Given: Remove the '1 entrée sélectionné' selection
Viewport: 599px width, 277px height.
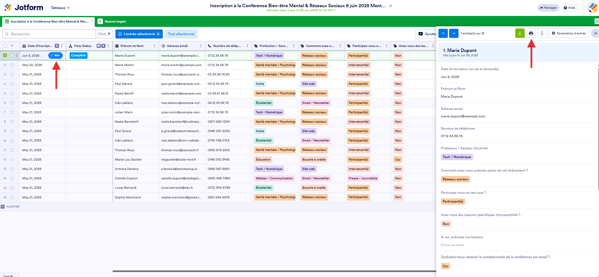Looking at the screenshot, I should pyautogui.click(x=158, y=34).
